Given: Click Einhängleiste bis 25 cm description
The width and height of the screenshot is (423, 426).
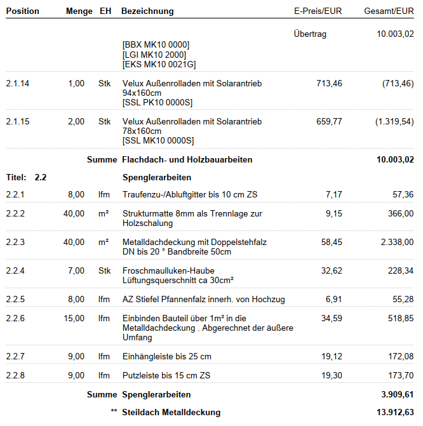Looking at the screenshot, I should [x=166, y=356].
